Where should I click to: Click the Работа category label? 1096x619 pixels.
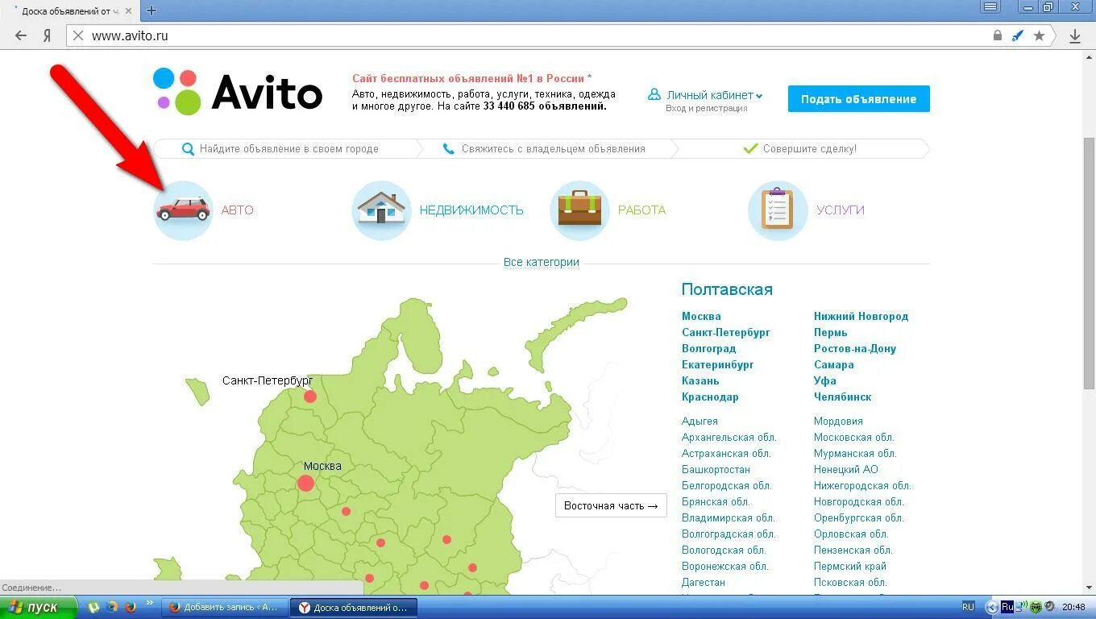(x=642, y=210)
